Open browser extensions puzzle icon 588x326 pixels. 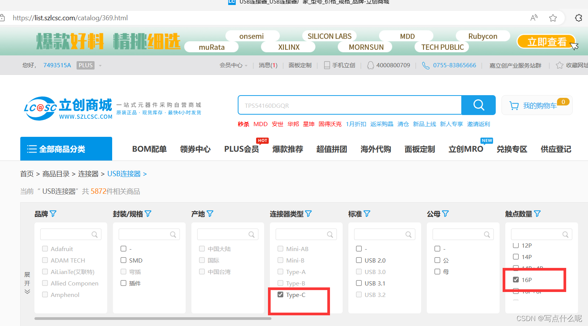coord(578,18)
